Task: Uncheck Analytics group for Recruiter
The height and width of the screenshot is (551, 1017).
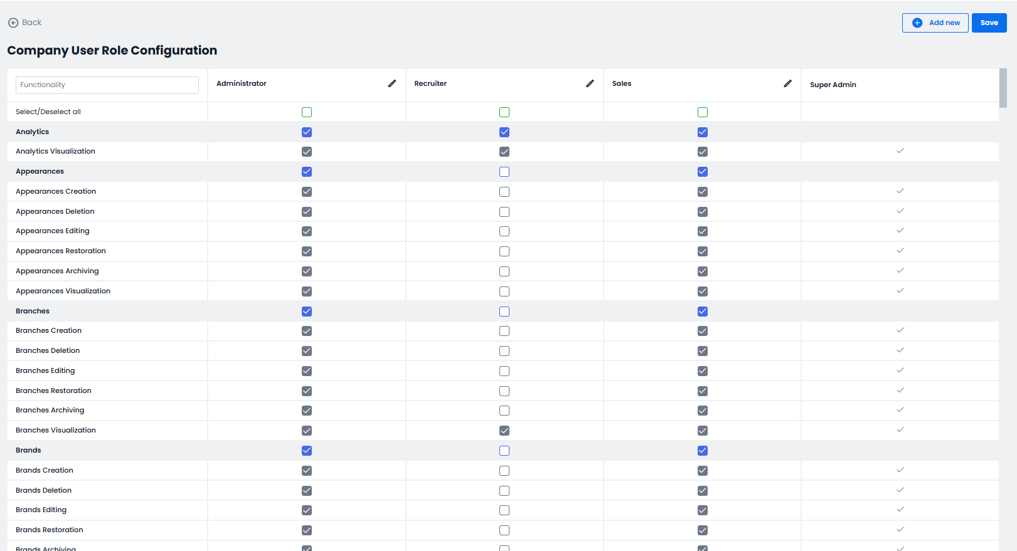Action: pos(504,132)
